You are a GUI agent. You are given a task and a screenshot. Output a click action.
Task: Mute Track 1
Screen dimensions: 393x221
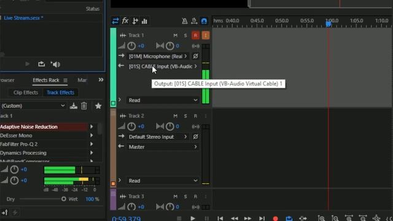(x=175, y=36)
